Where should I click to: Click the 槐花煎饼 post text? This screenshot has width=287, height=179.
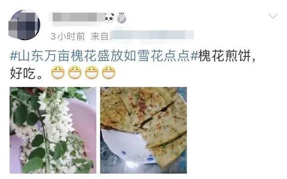tap(224, 55)
